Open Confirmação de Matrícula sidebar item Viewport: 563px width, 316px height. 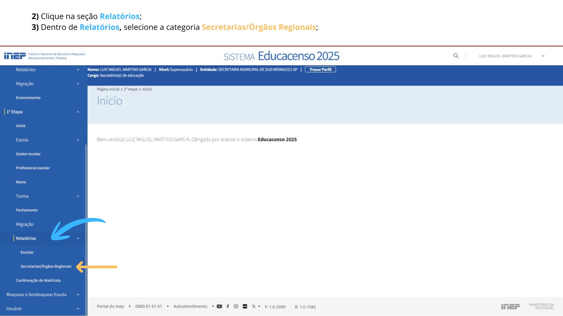click(38, 280)
